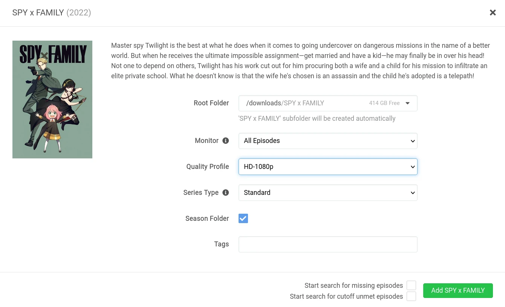The height and width of the screenshot is (307, 505).
Task: Expand the Series Type dropdown showing Standard
Action: coord(327,193)
